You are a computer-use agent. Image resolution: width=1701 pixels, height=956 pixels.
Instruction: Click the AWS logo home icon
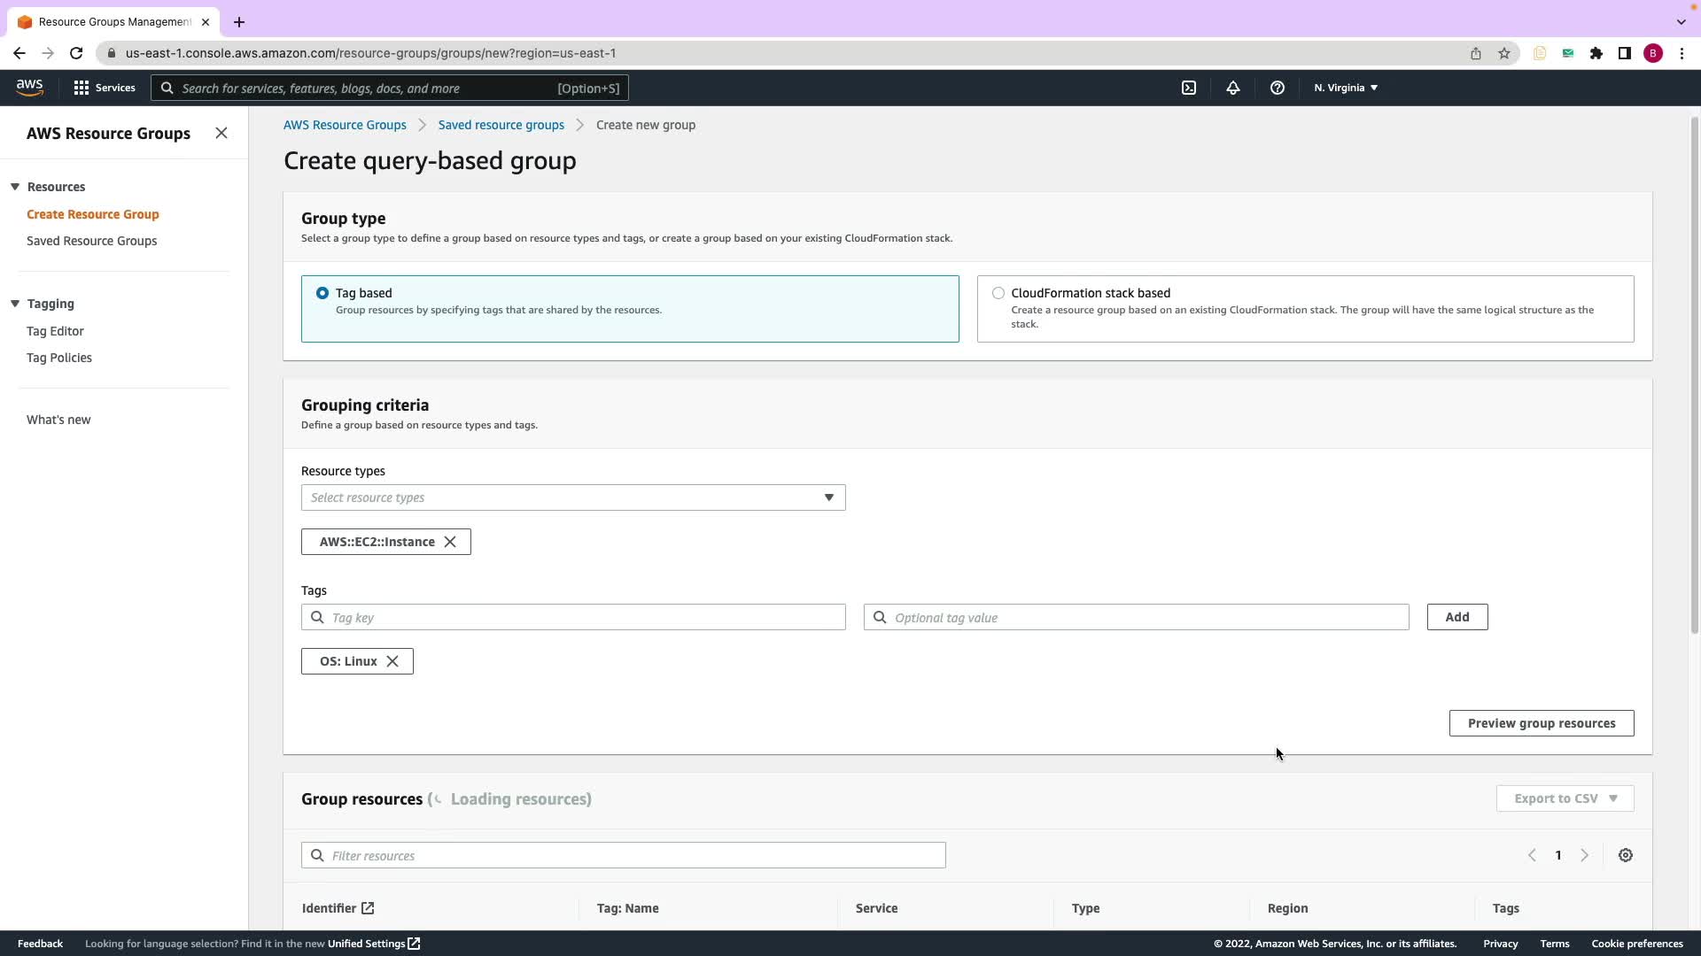click(29, 87)
